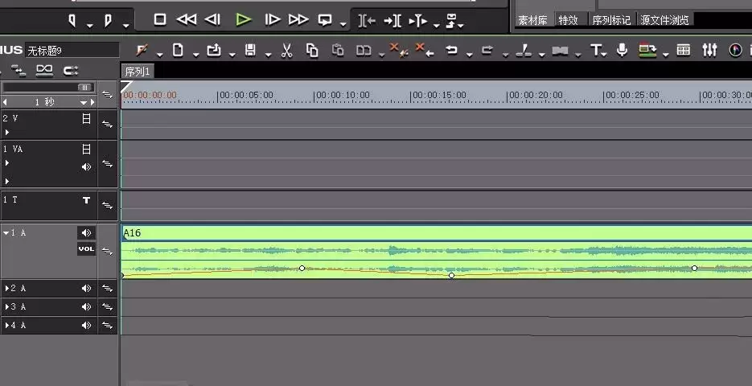Select the Cut scissors tool
This screenshot has width=752, height=386.
287,51
